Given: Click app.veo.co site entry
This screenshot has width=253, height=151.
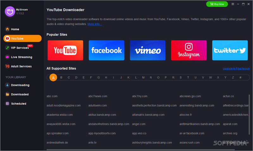Looking at the screenshot, I should pos(139,133).
